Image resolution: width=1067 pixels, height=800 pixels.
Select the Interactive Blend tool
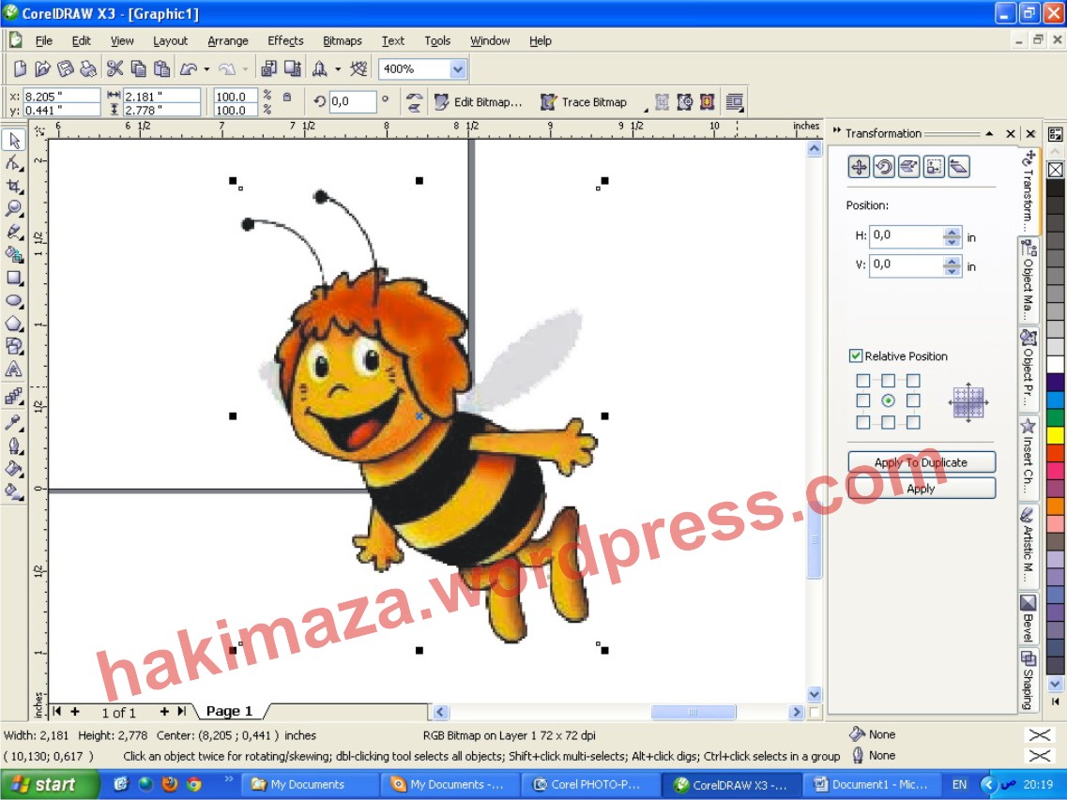click(x=14, y=397)
